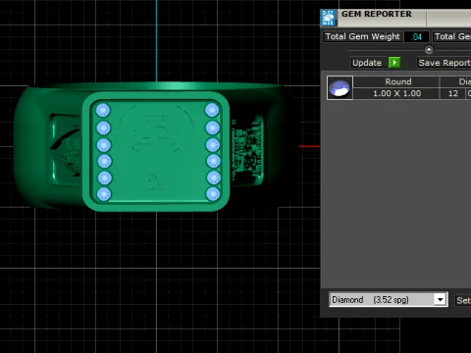Select the top gem in left row
Viewport: 471px width, 353px height.
[103, 111]
